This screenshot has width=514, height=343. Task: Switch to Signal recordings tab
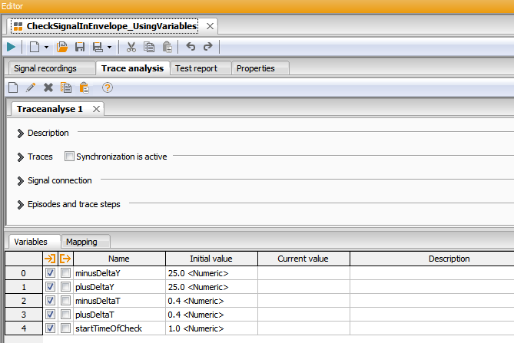51,68
